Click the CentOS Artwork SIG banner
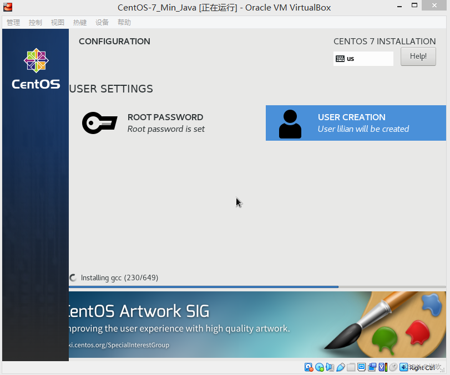The width and height of the screenshot is (450, 375). [x=257, y=325]
